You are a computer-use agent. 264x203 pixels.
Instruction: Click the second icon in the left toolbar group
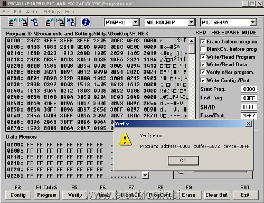tap(23, 22)
